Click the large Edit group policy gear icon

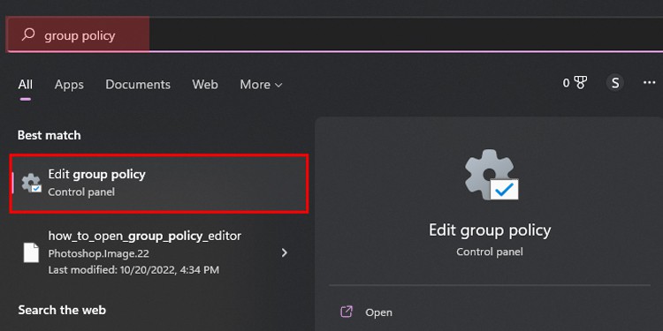pyautogui.click(x=491, y=175)
